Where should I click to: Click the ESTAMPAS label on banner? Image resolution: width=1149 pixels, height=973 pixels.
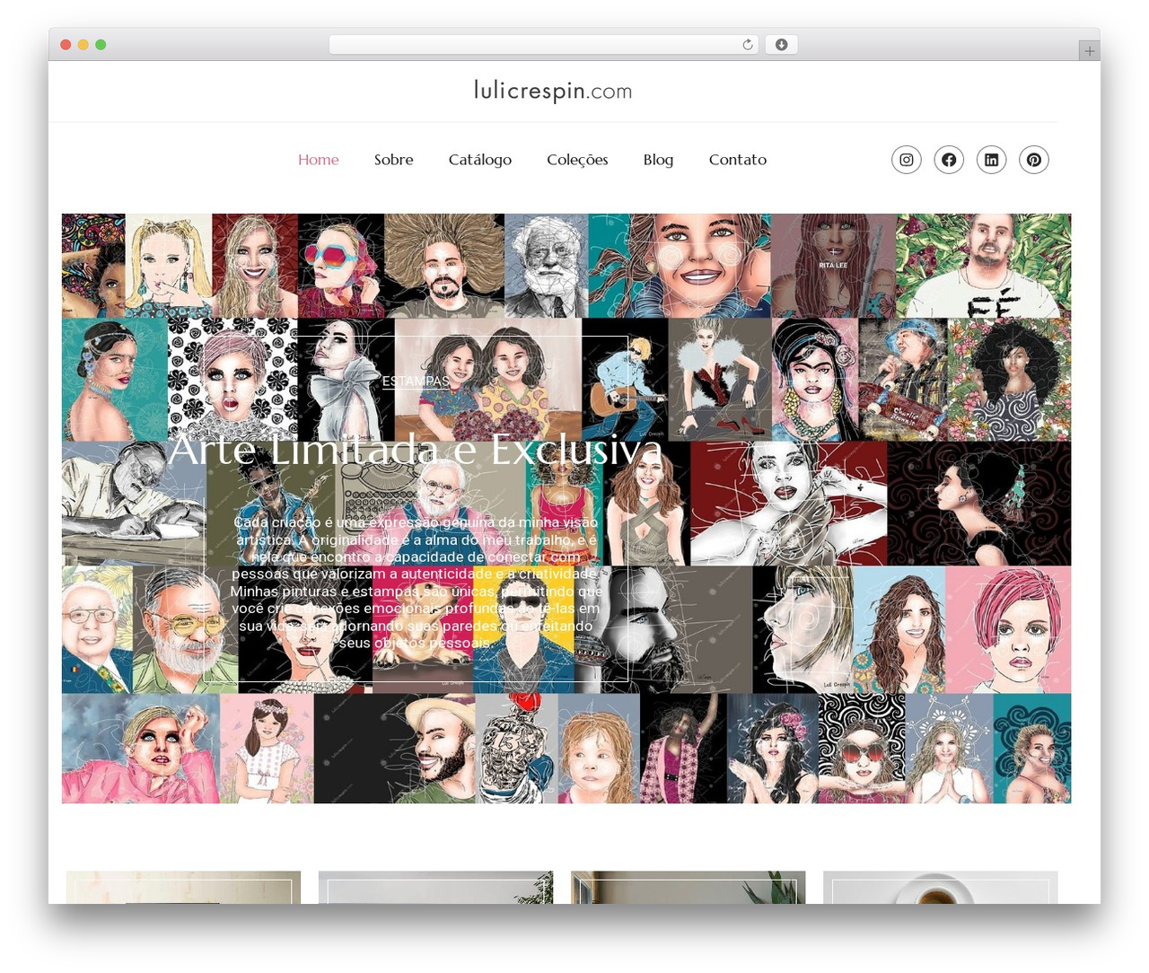click(x=416, y=381)
